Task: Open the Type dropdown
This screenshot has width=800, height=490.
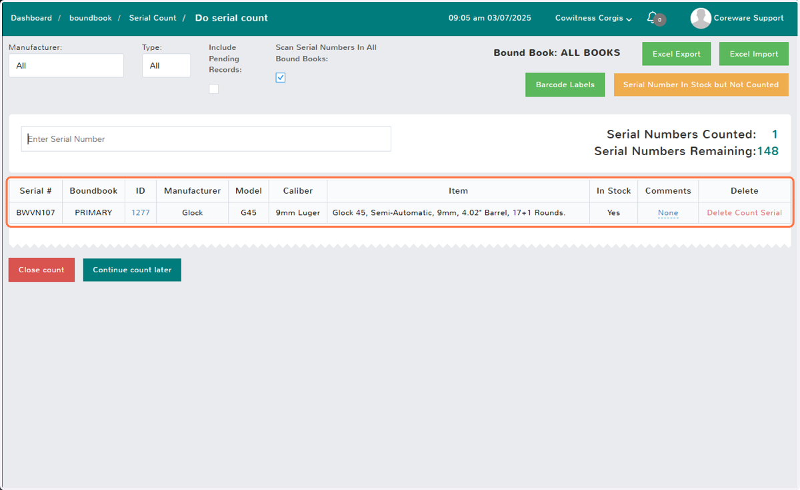Action: [x=166, y=66]
